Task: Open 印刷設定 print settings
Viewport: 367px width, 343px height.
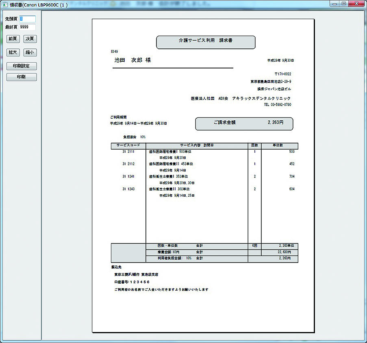Action: click(x=22, y=66)
